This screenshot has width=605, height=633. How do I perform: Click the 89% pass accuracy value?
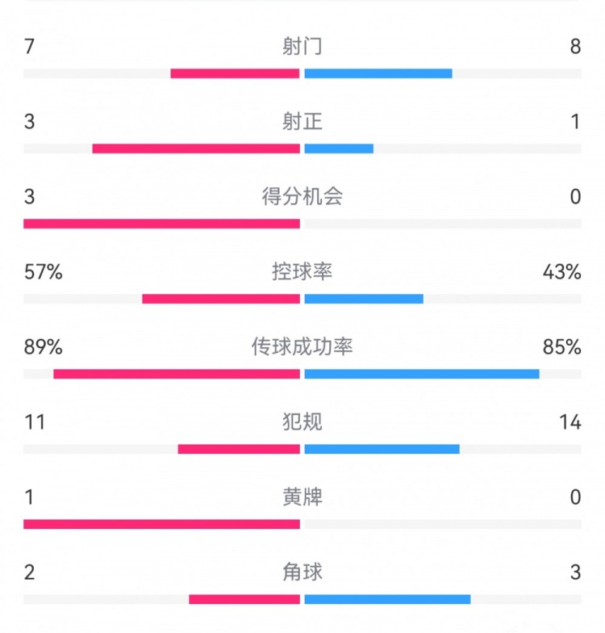44,347
